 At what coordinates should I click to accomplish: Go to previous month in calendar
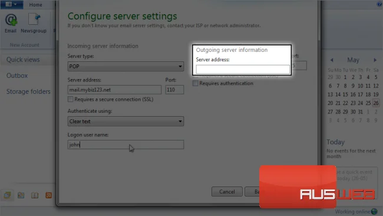click(x=332, y=60)
